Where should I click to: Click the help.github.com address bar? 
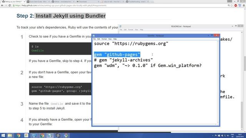(x=119, y=5)
